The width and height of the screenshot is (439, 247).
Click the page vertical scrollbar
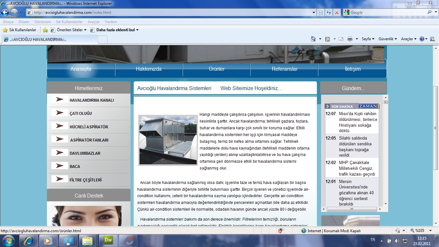point(436,129)
